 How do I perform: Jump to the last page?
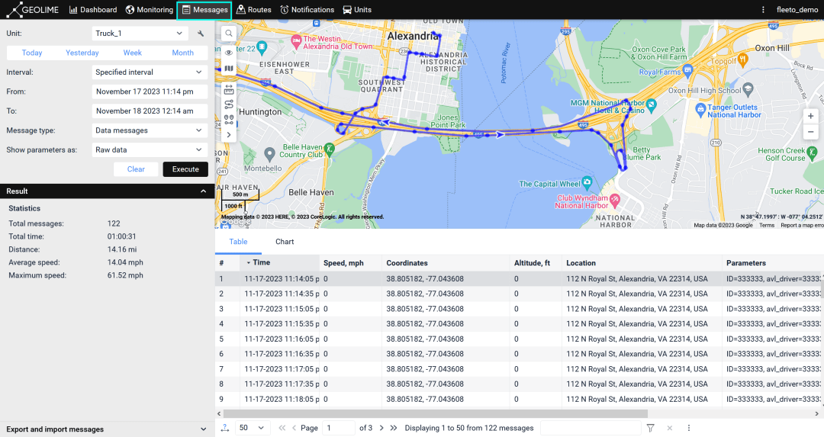click(394, 428)
